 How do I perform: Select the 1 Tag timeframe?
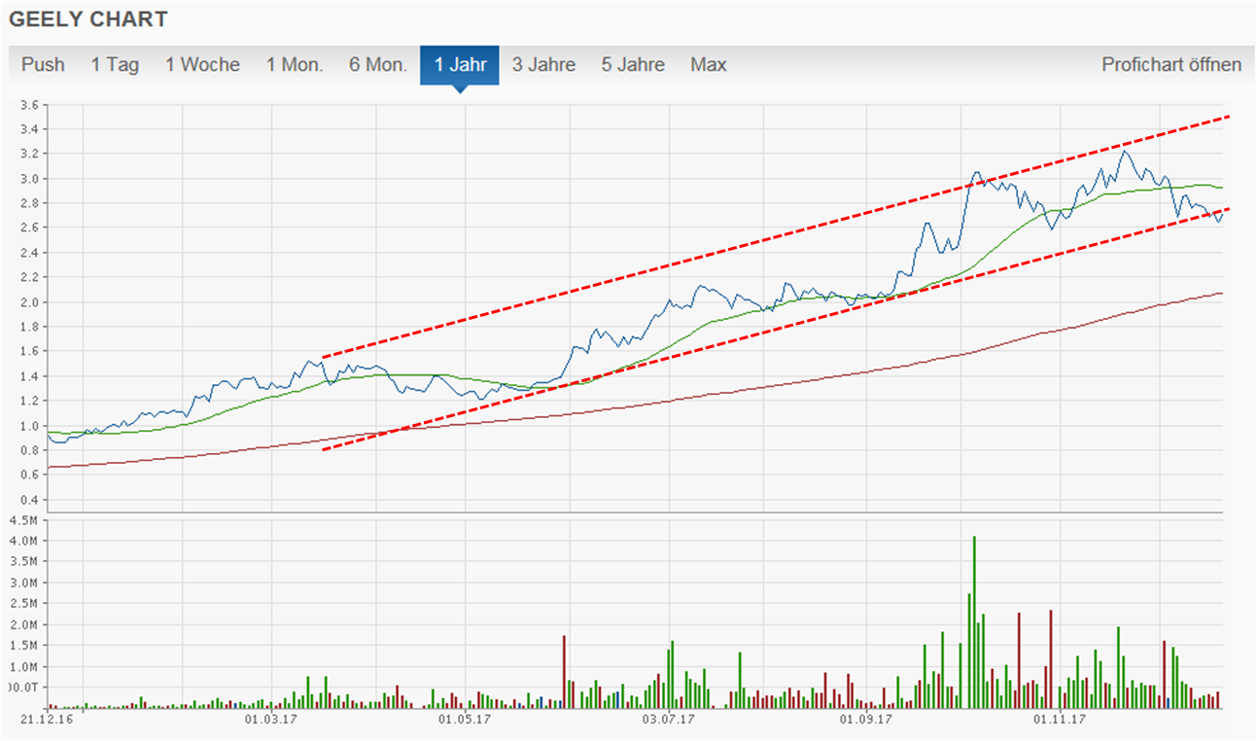(115, 65)
